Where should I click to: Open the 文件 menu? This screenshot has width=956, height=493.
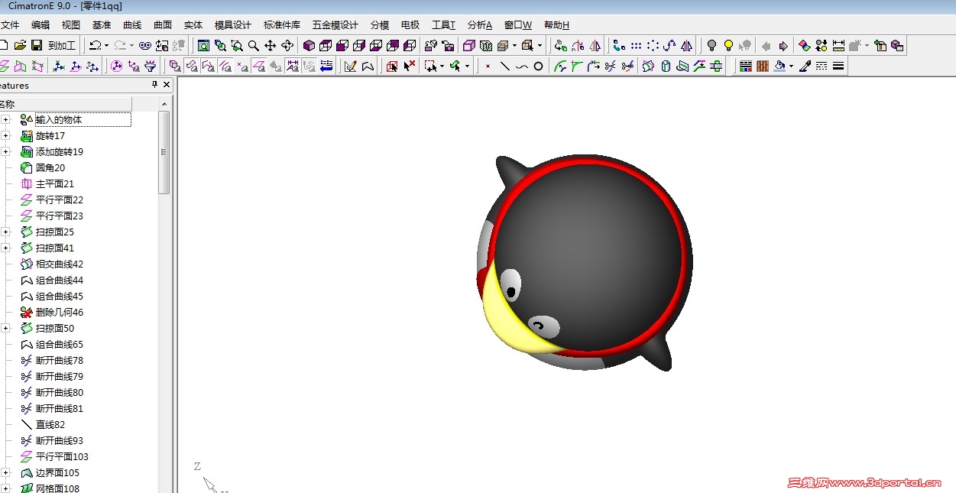click(10, 25)
